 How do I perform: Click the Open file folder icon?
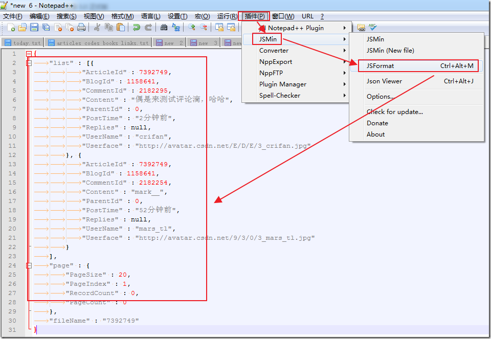(22, 28)
